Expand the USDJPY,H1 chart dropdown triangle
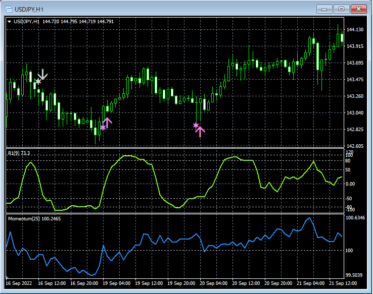Viewport: 373px width, 294px height. pyautogui.click(x=10, y=22)
